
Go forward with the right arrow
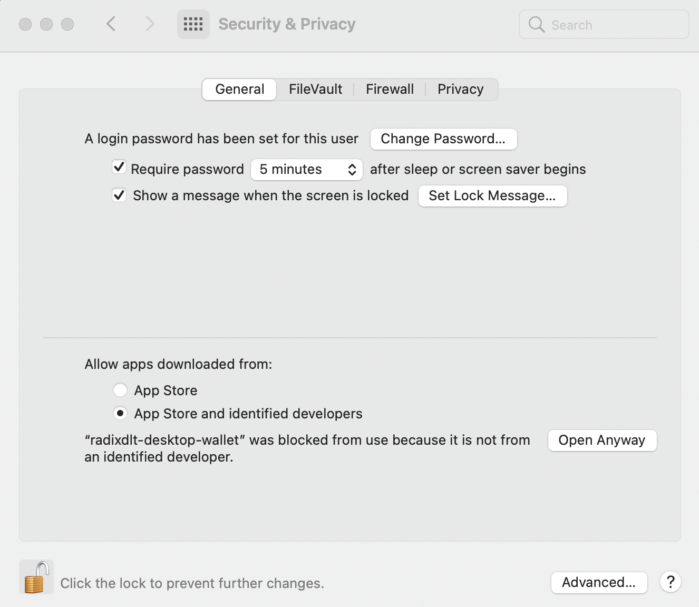point(150,24)
